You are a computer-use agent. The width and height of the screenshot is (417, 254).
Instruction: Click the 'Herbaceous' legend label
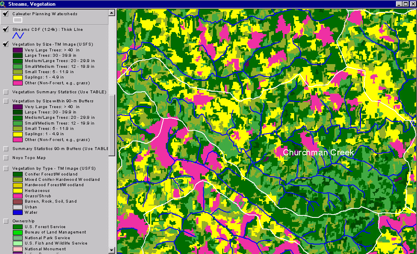point(37,191)
